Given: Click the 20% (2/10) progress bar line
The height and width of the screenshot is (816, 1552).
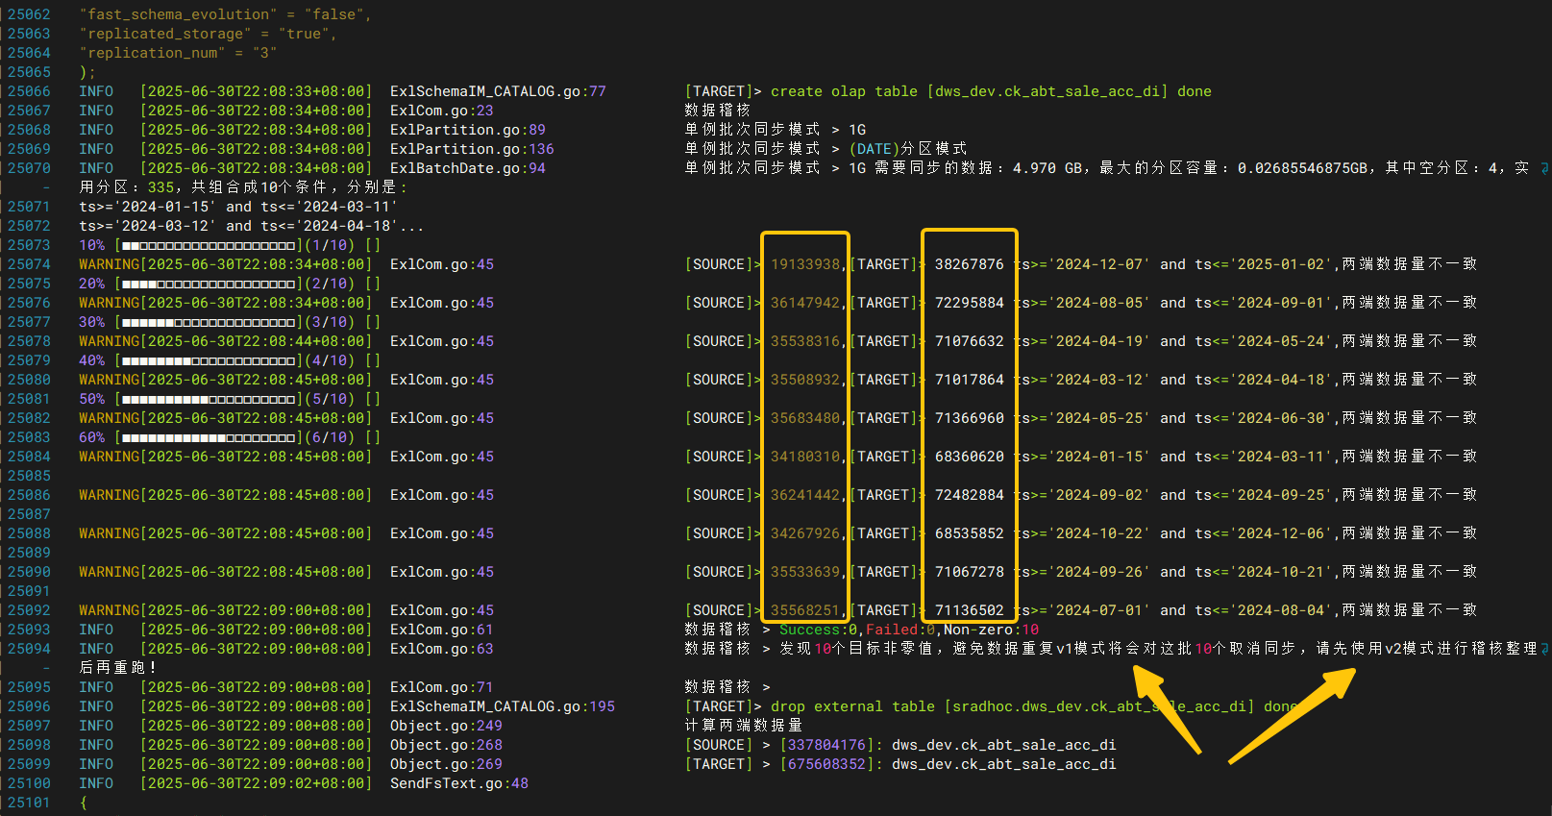Looking at the screenshot, I should [230, 284].
